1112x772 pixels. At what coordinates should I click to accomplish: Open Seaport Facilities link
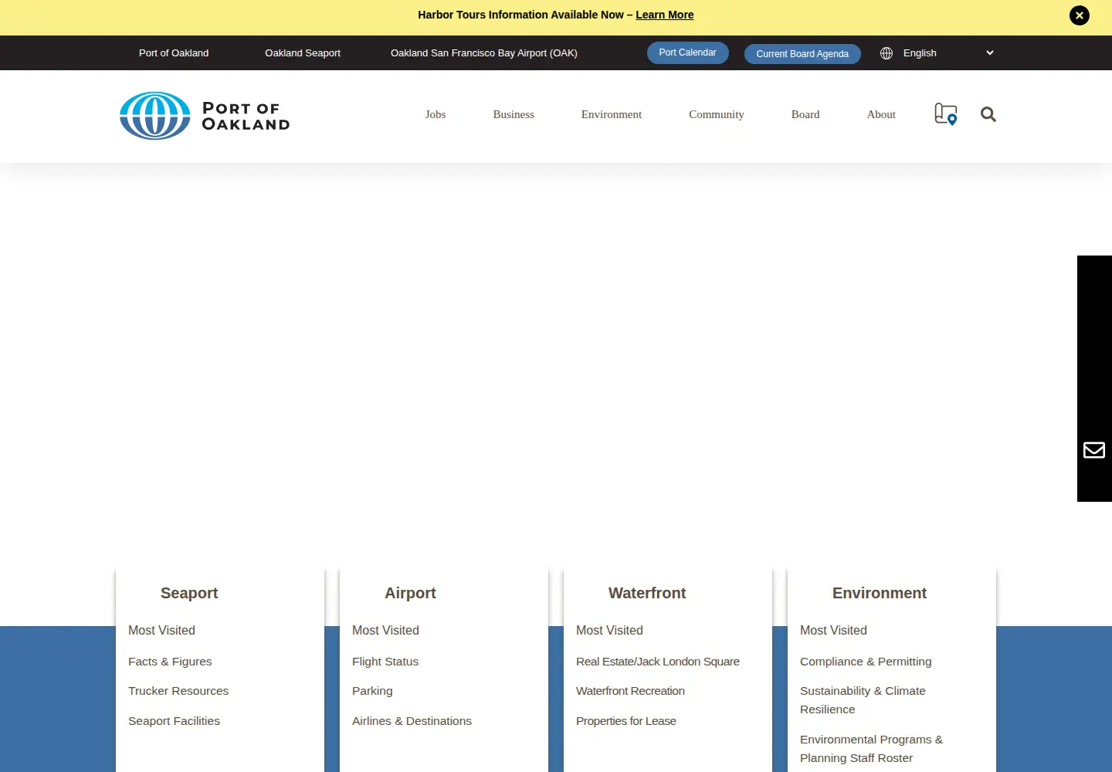click(174, 721)
